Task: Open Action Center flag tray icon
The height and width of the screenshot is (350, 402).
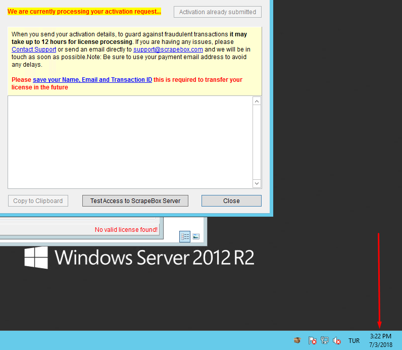Action: 312,340
